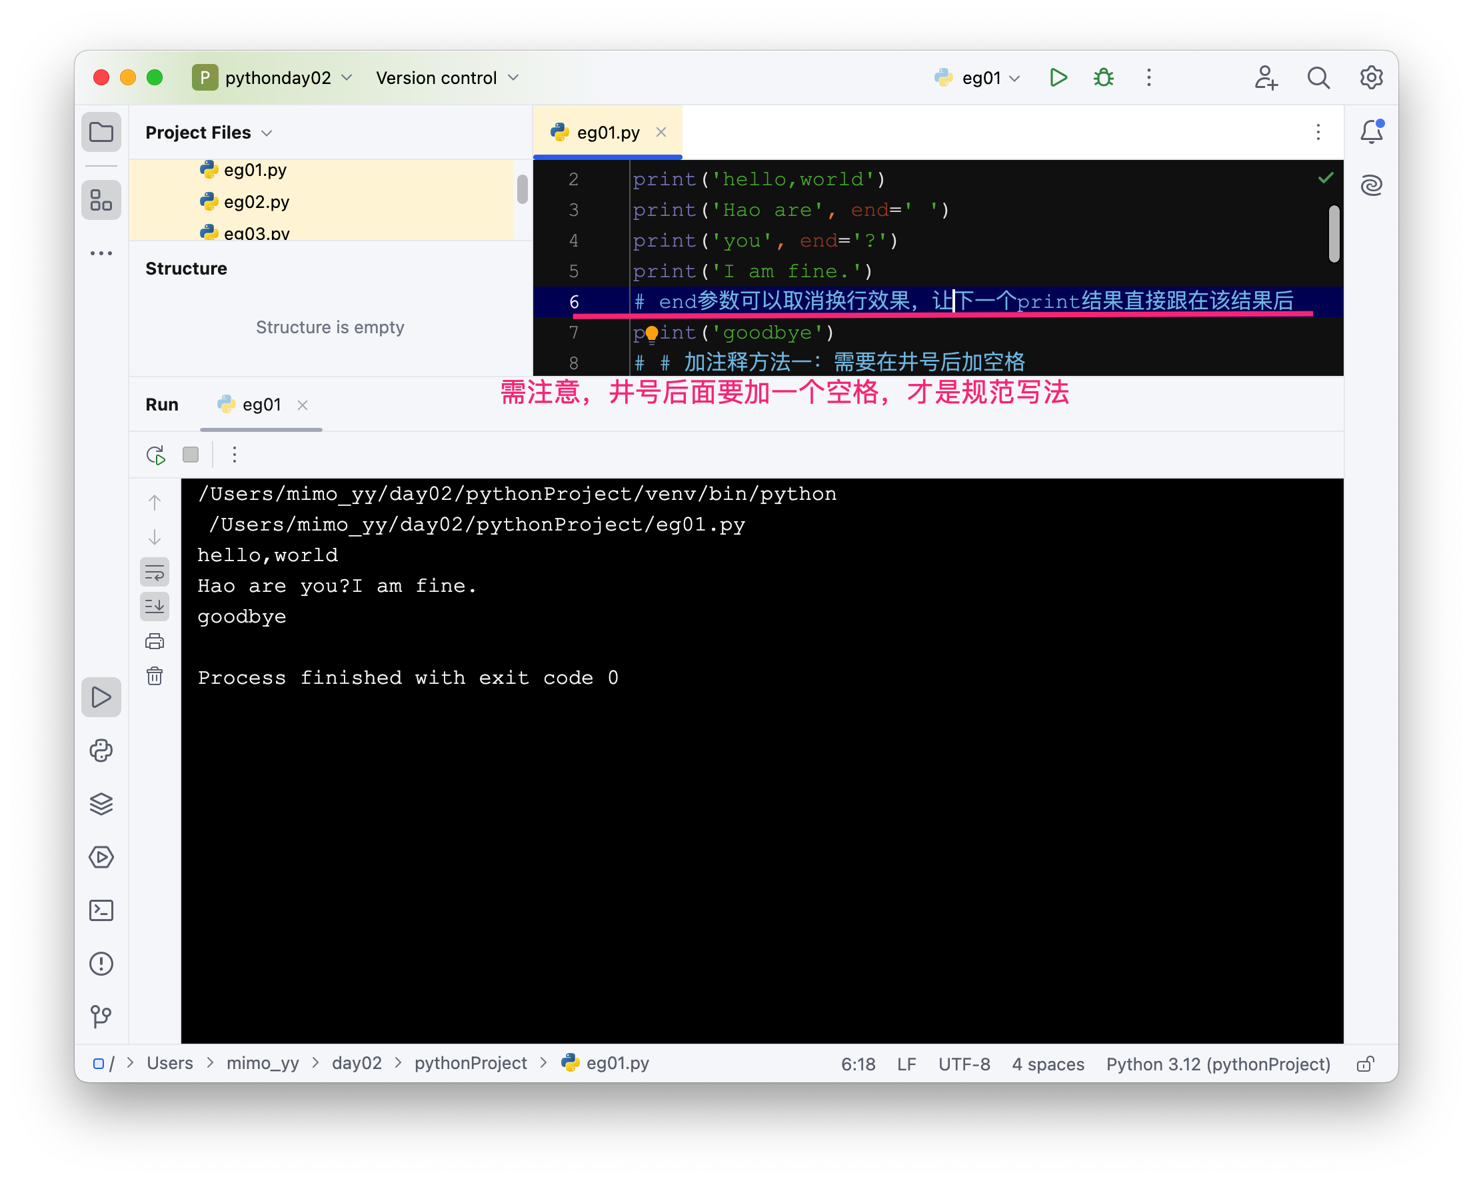This screenshot has height=1181, width=1473.
Task: Jump down the stack trace arrow
Action: tap(155, 538)
